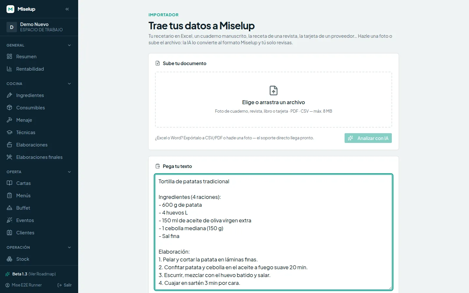Click the user profile icon beside Mise E2E Runner
469x293 pixels.
point(7,285)
